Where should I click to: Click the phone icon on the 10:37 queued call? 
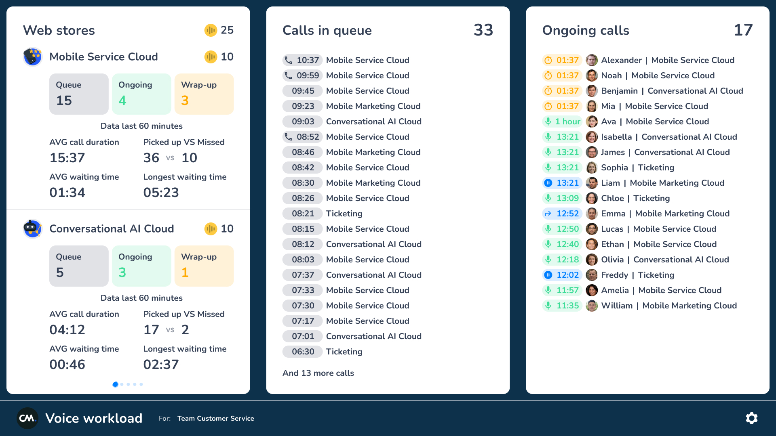[289, 60]
